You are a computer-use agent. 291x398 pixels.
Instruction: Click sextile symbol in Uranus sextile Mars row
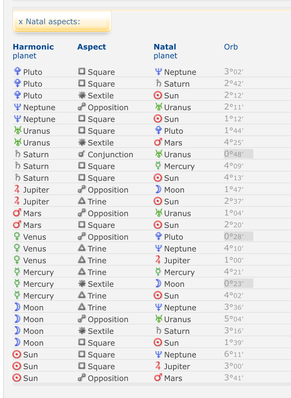click(x=81, y=143)
